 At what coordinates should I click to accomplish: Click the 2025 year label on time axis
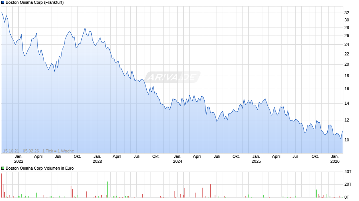(x=256, y=161)
